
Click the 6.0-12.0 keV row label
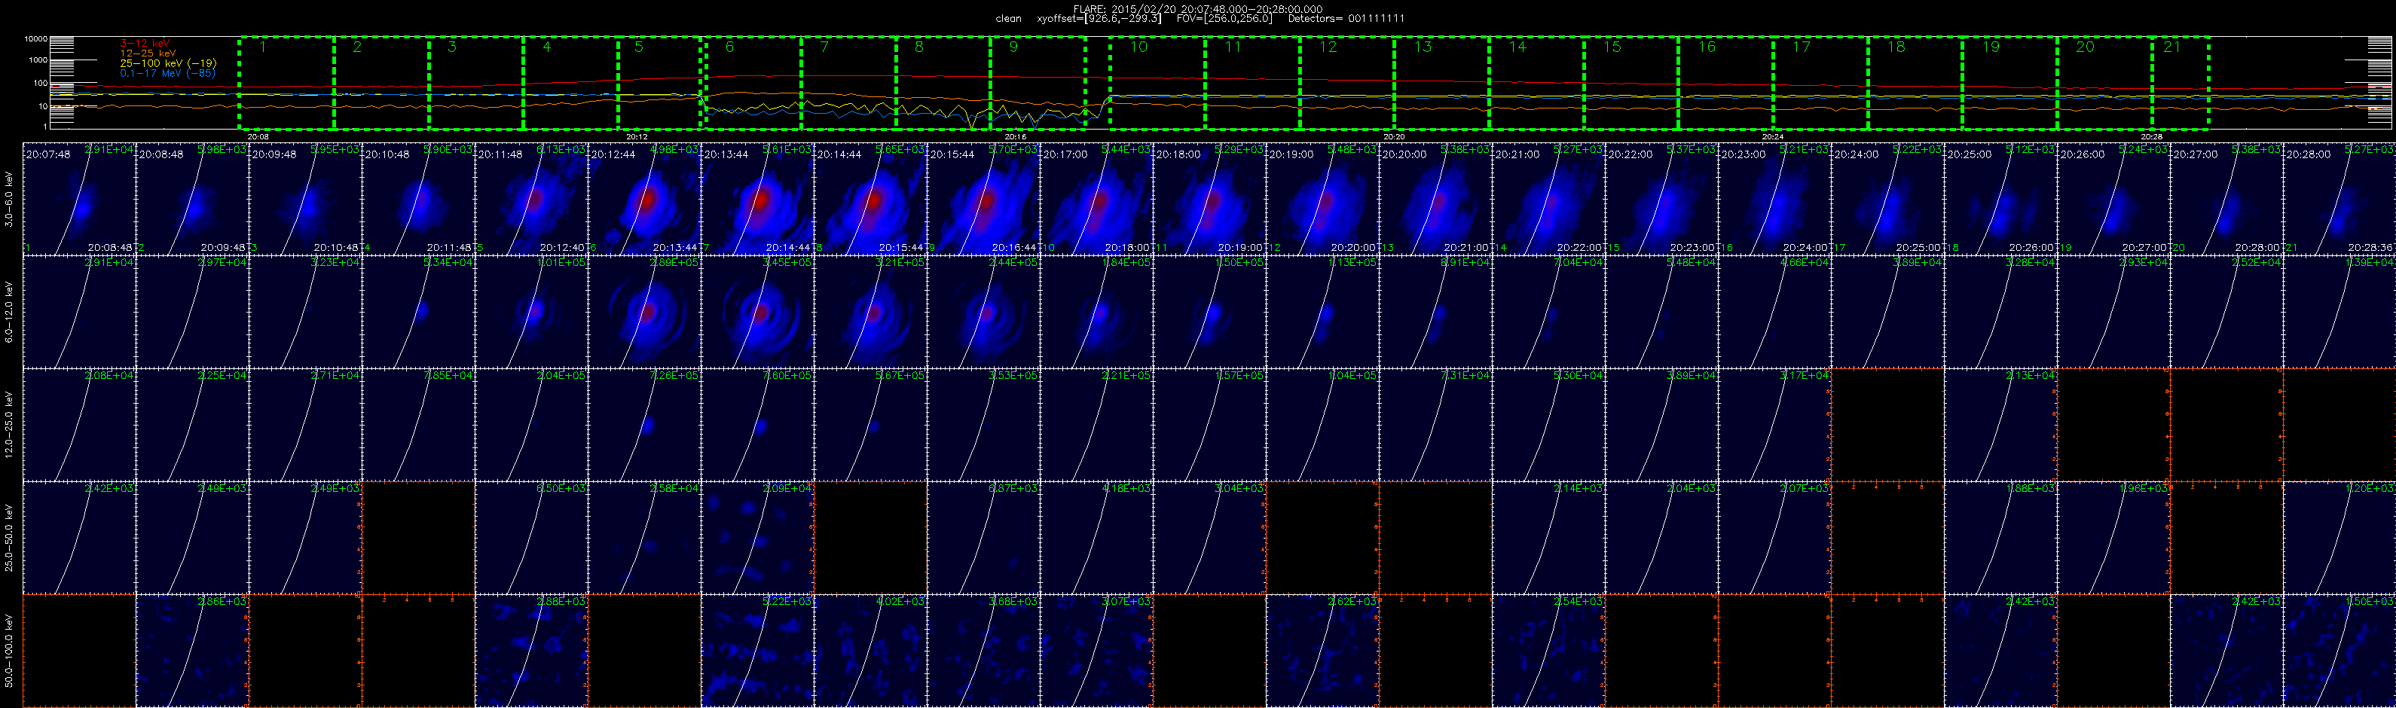(11, 312)
